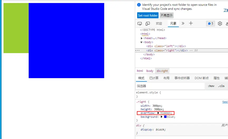
Task: Open DevTools settings gear icon
Action: tap(220, 24)
